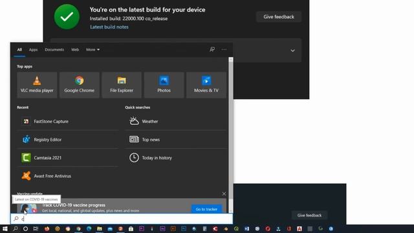
Task: Open File Explorer from the taskbar
Action: tap(100, 228)
